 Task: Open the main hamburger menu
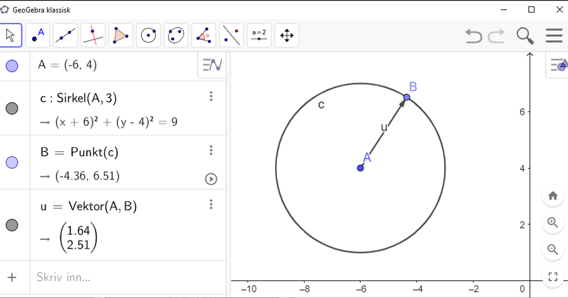[553, 35]
